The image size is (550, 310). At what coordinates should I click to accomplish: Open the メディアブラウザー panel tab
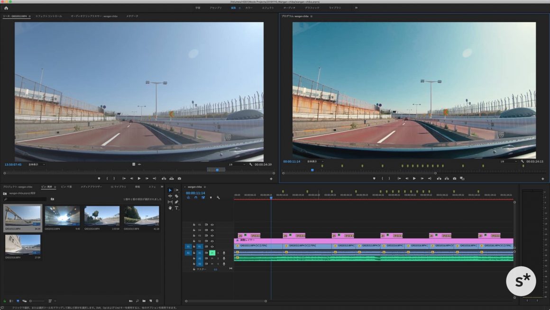point(91,187)
